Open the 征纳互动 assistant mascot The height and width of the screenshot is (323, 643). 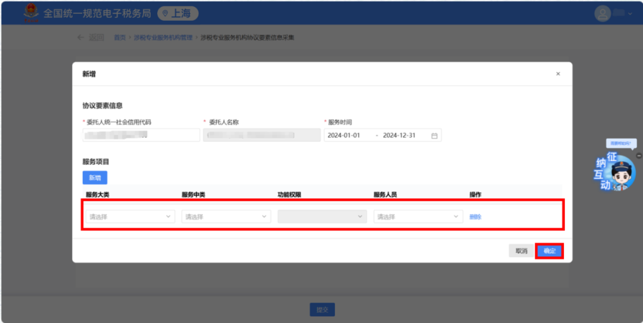[616, 172]
